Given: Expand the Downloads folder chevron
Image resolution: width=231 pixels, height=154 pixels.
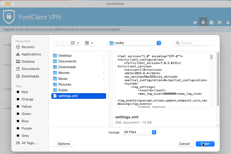Looking at the screenshot, I should pyautogui.click(x=104, y=67).
